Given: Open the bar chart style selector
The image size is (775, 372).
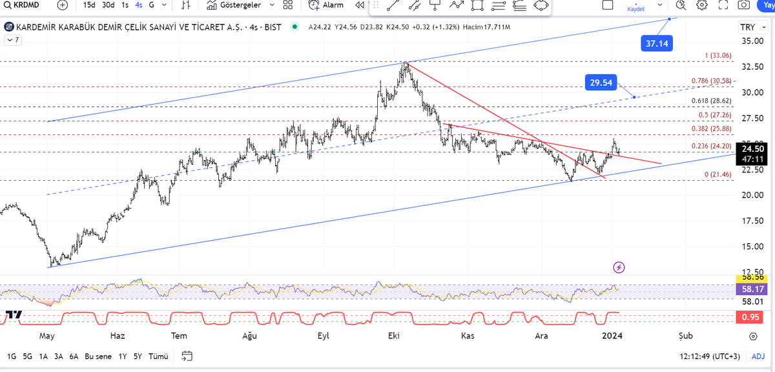Looking at the screenshot, I should tap(186, 5).
